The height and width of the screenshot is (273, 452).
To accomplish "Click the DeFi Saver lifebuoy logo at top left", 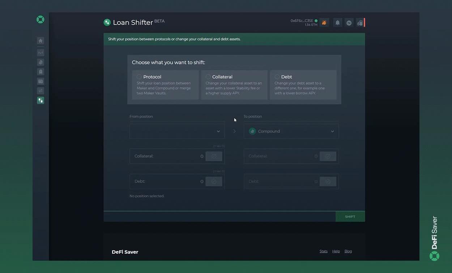I will [40, 20].
